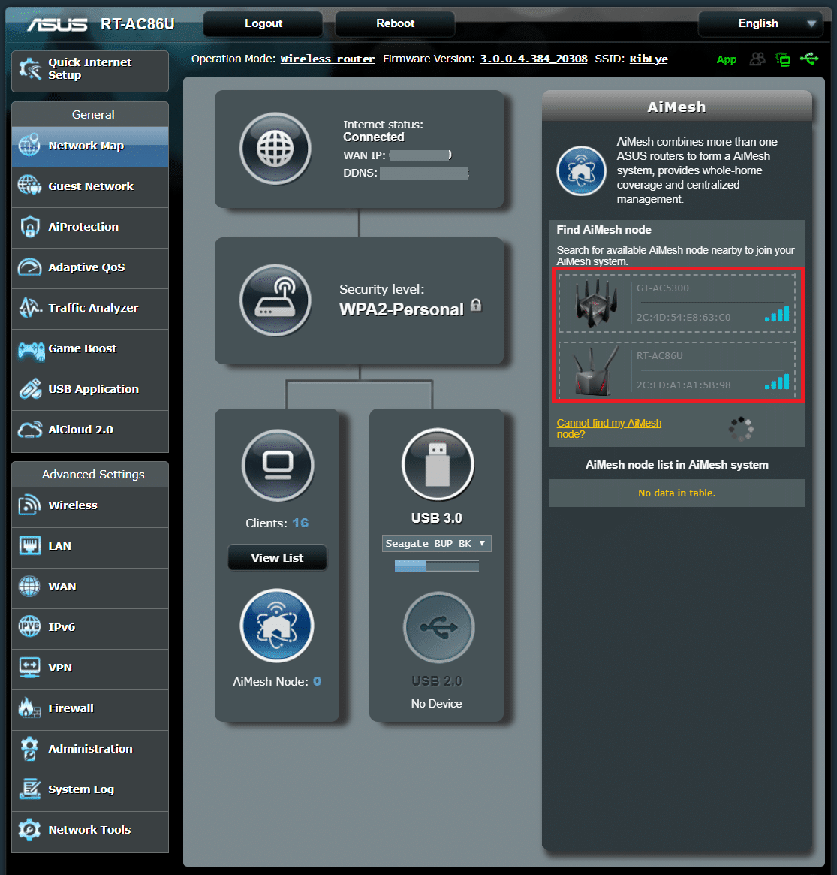Open LAN settings

click(90, 547)
